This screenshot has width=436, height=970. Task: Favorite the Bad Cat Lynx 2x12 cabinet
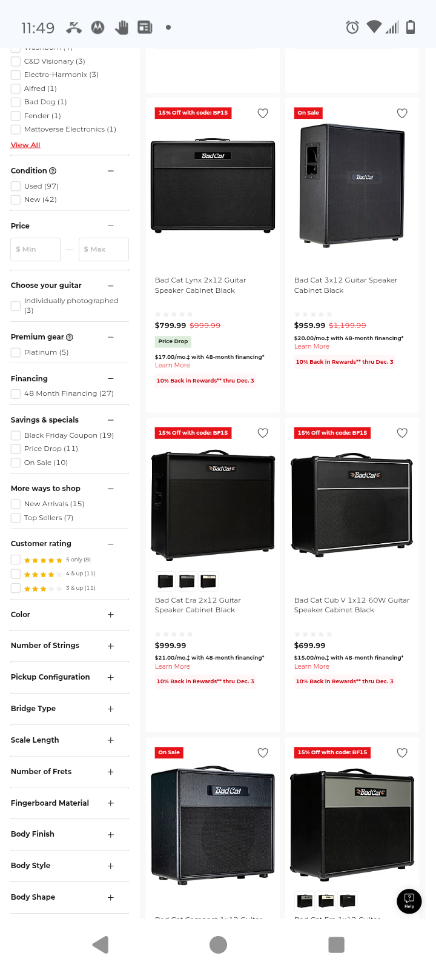pyautogui.click(x=263, y=113)
